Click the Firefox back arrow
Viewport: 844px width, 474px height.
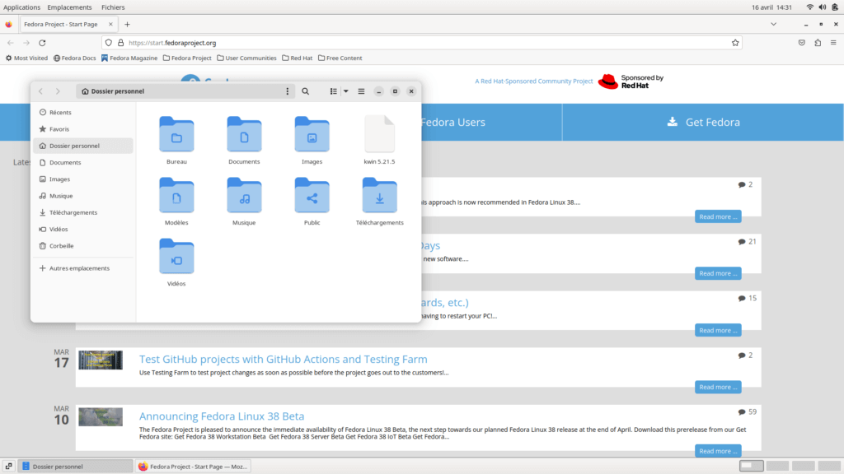pyautogui.click(x=11, y=43)
